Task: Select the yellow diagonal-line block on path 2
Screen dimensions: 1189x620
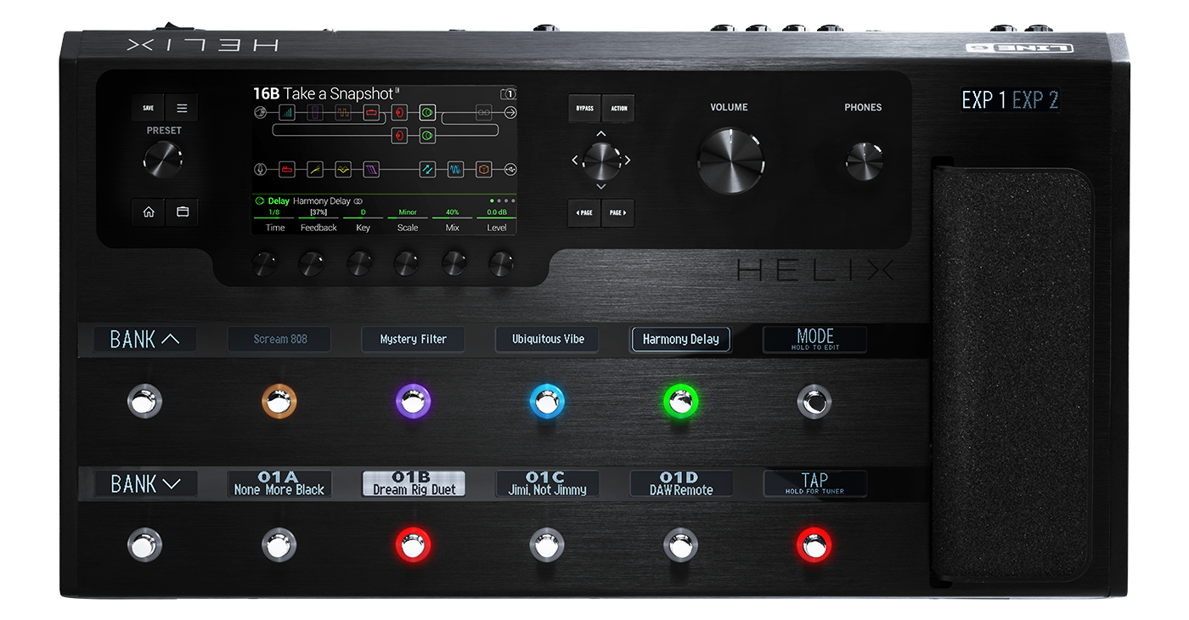Action: tap(315, 169)
